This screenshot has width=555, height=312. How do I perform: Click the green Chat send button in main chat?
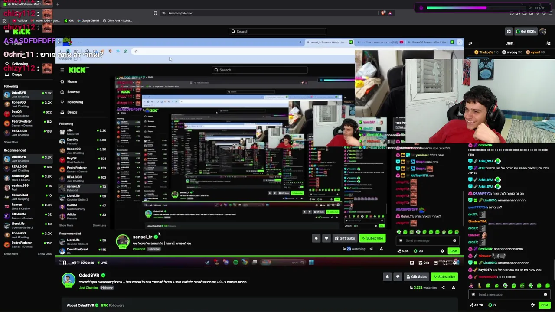(x=545, y=305)
